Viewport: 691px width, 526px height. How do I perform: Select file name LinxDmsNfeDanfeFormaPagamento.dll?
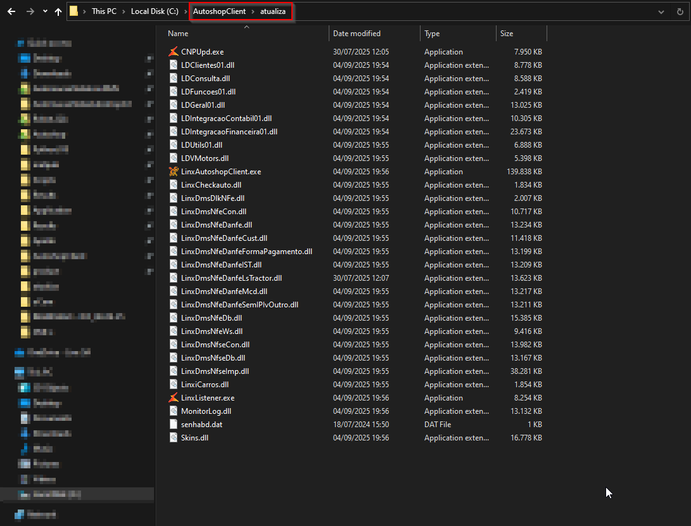(246, 252)
